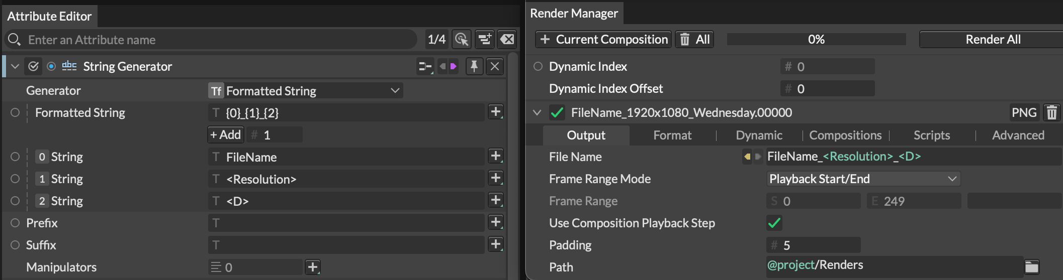The width and height of the screenshot is (1063, 280).
Task: Open the Scripts tab
Action: 931,135
